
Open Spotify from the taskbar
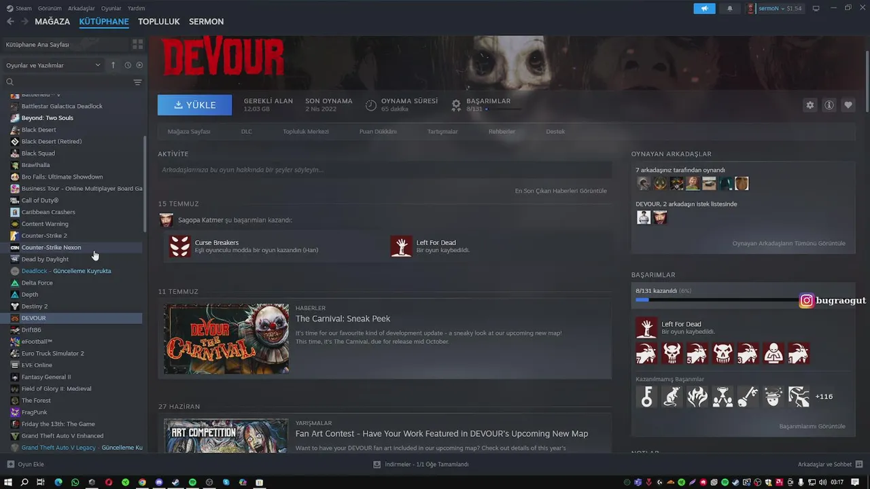point(192,482)
